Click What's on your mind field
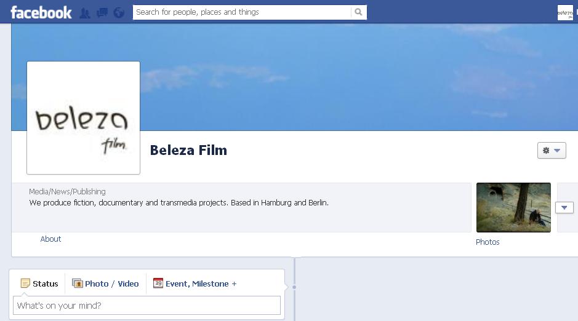 [147, 306]
